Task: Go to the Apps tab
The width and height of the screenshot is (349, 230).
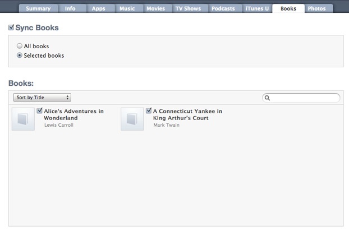Action: (98, 8)
